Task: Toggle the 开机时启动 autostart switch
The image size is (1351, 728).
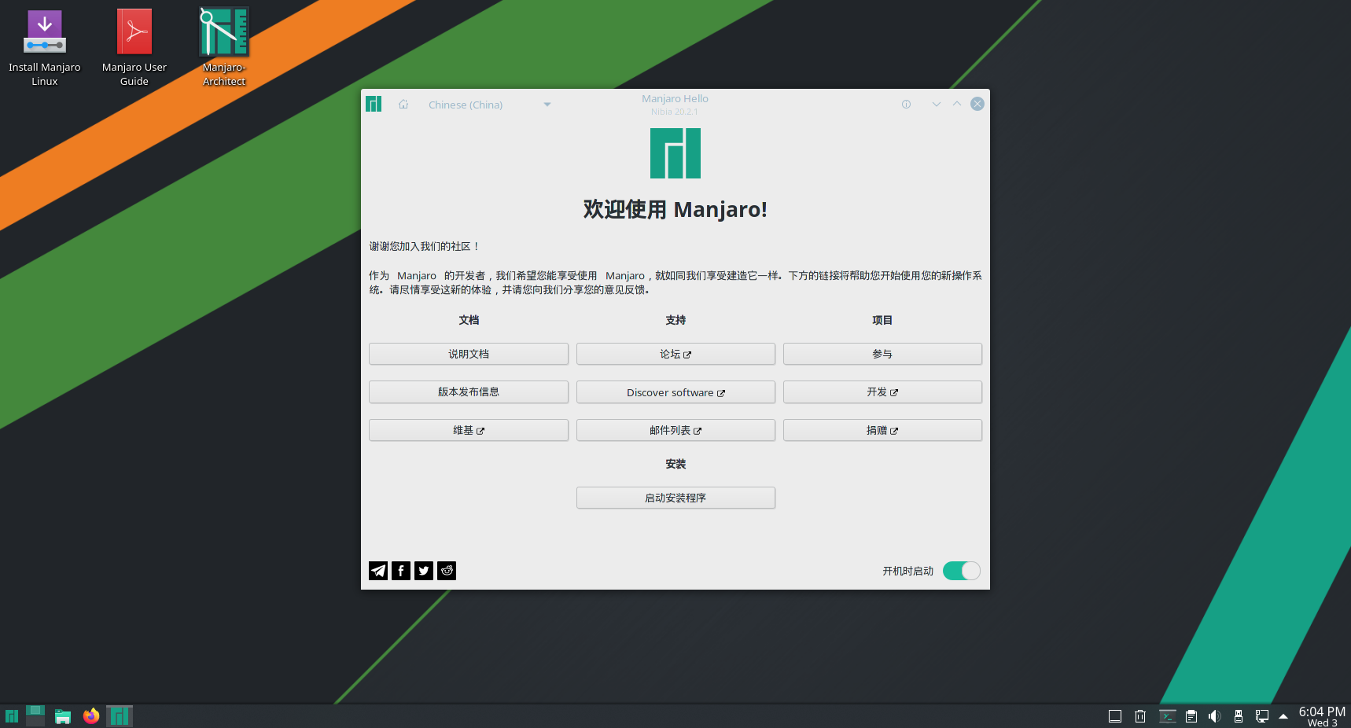Action: [962, 571]
